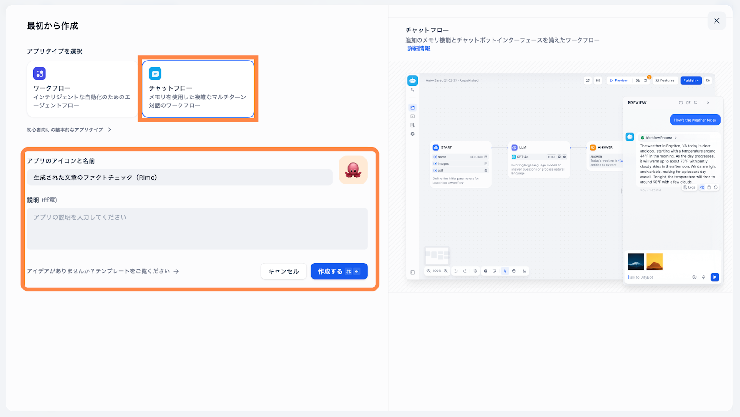Click the octopus app icon picker
The width and height of the screenshot is (740, 417).
[x=353, y=170]
